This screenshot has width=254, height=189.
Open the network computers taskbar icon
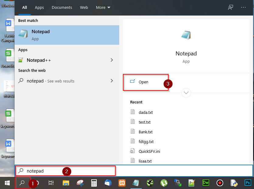pos(178,183)
